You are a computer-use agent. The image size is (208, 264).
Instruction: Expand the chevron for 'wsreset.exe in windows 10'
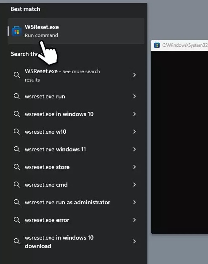[x=134, y=114]
